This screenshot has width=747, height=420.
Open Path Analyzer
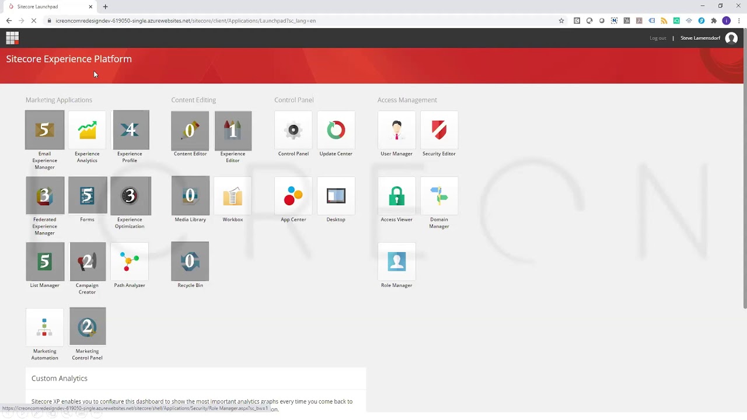point(130,262)
